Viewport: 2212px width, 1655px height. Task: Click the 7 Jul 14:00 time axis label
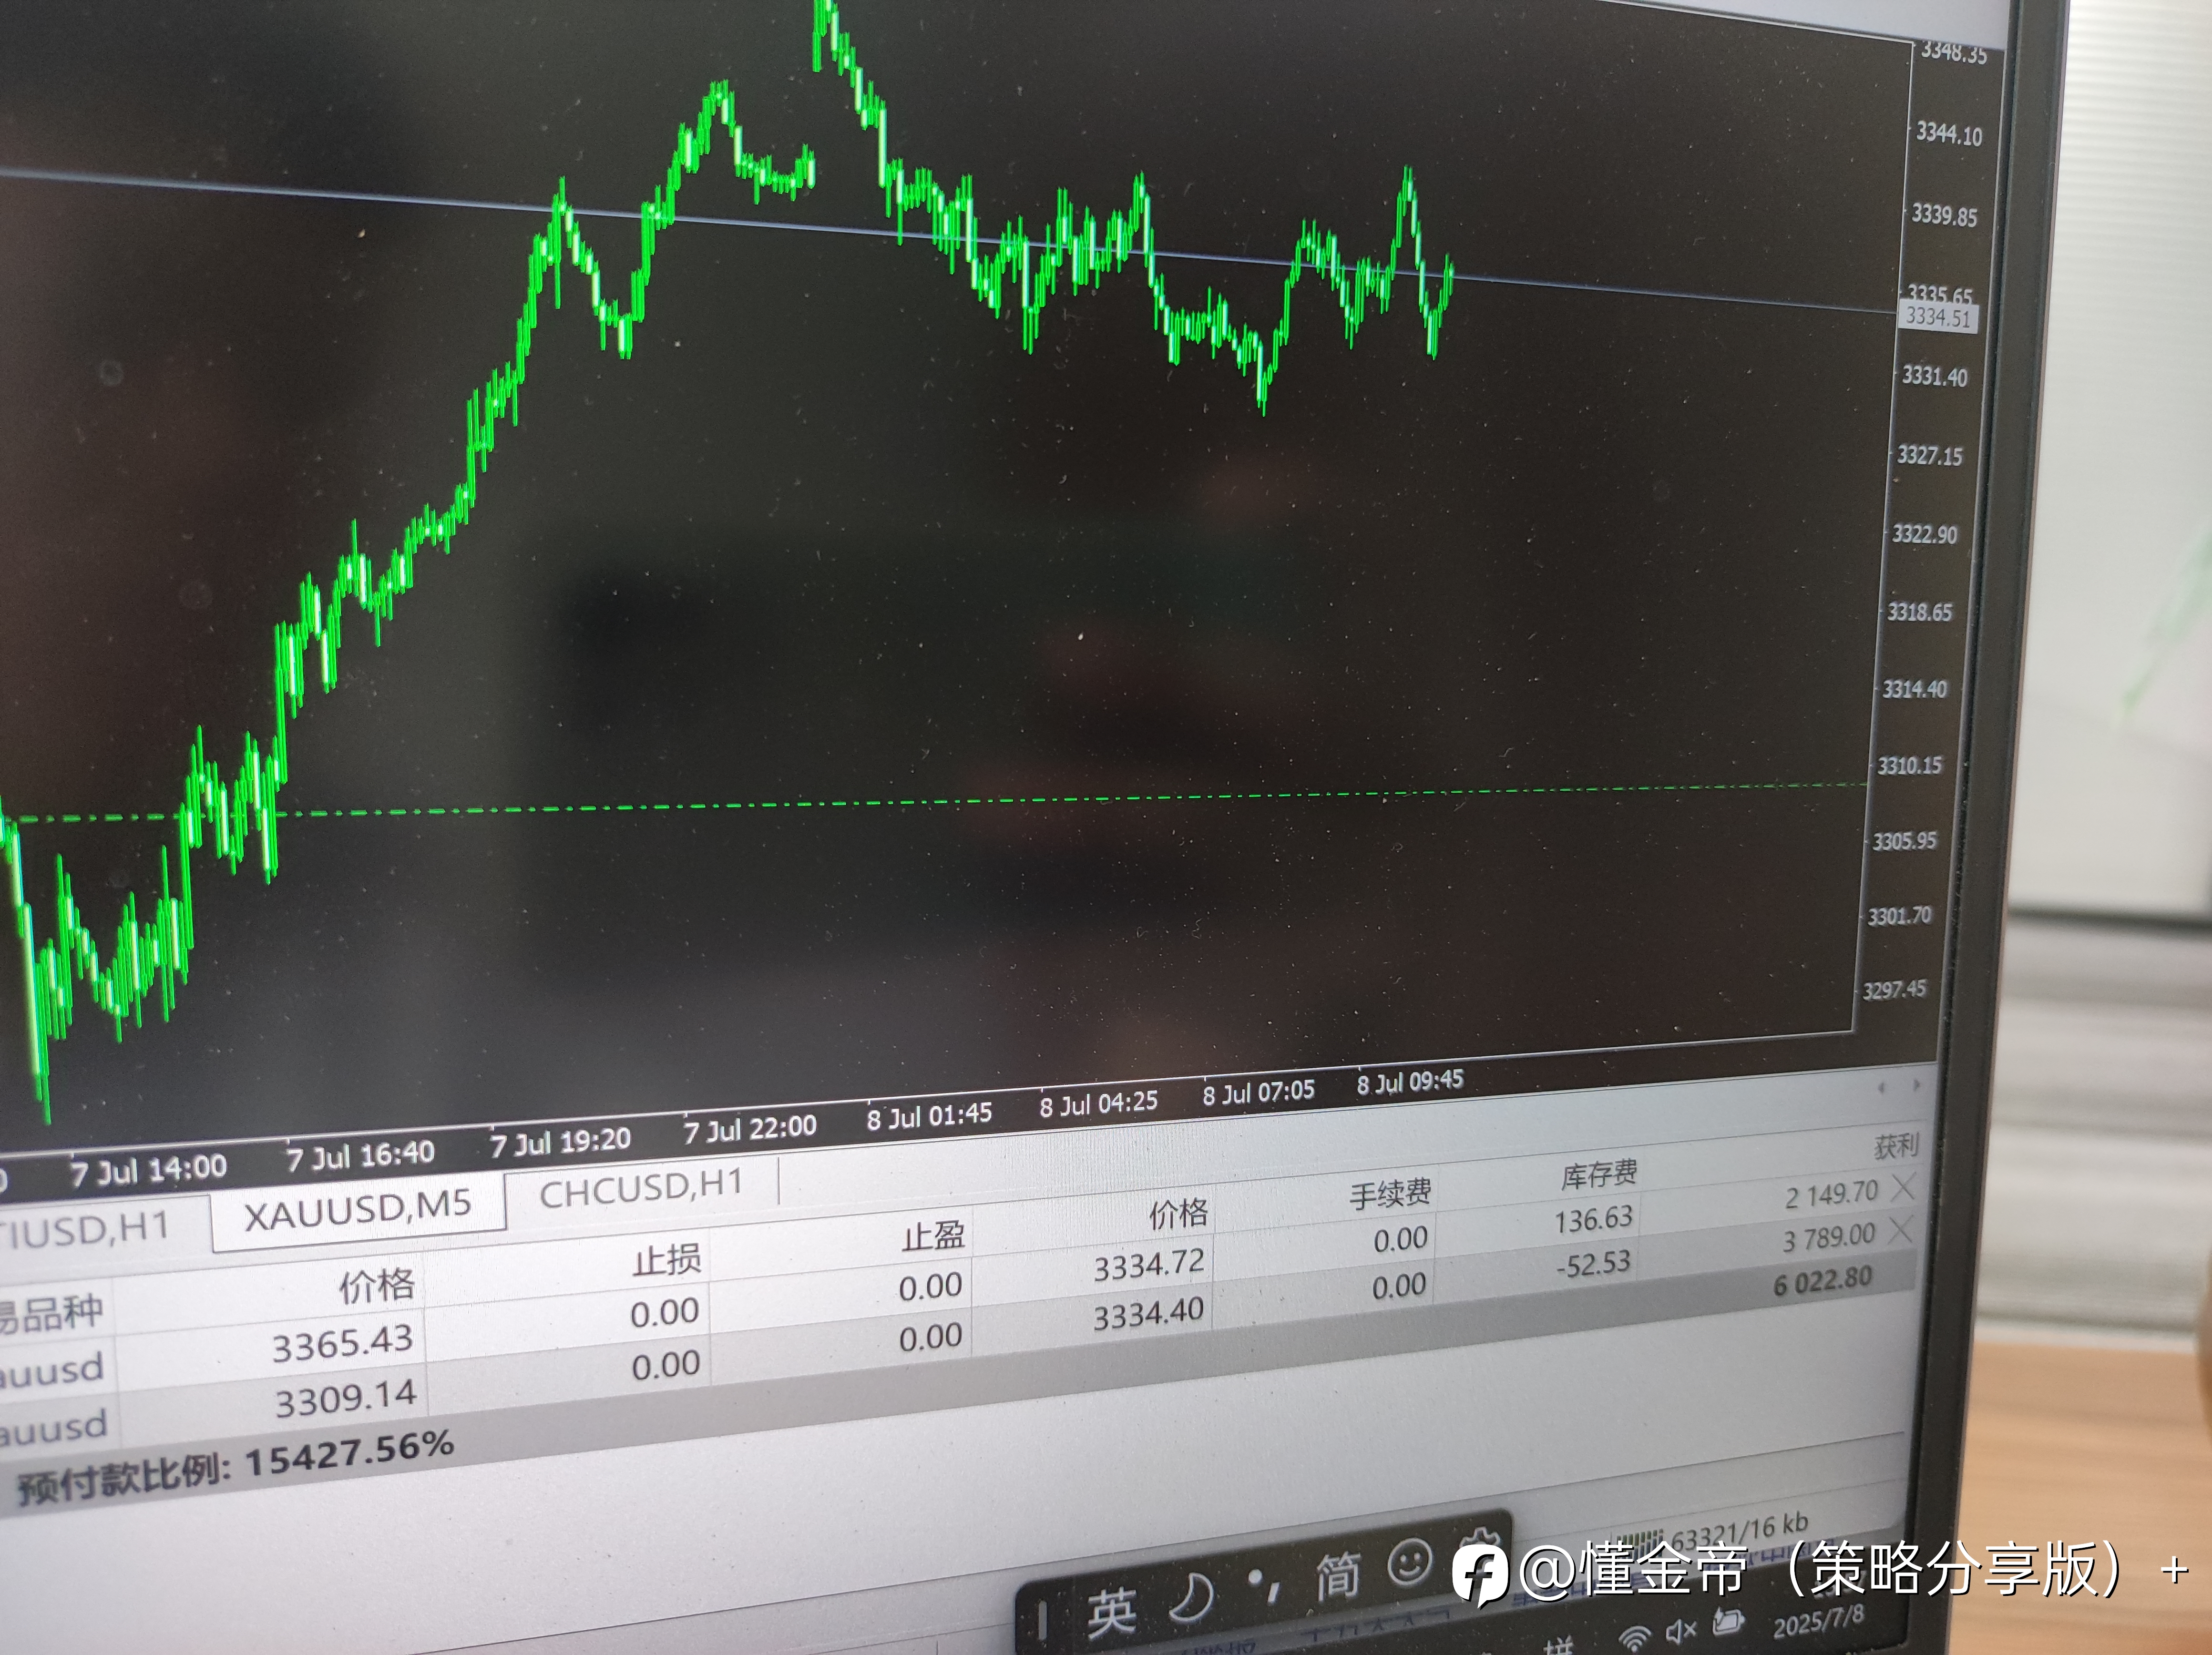[149, 1169]
